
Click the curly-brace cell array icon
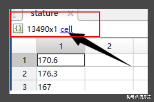(18, 29)
